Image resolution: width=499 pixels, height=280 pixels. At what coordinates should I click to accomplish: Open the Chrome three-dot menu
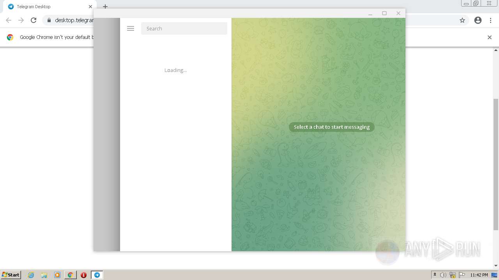[490, 20]
